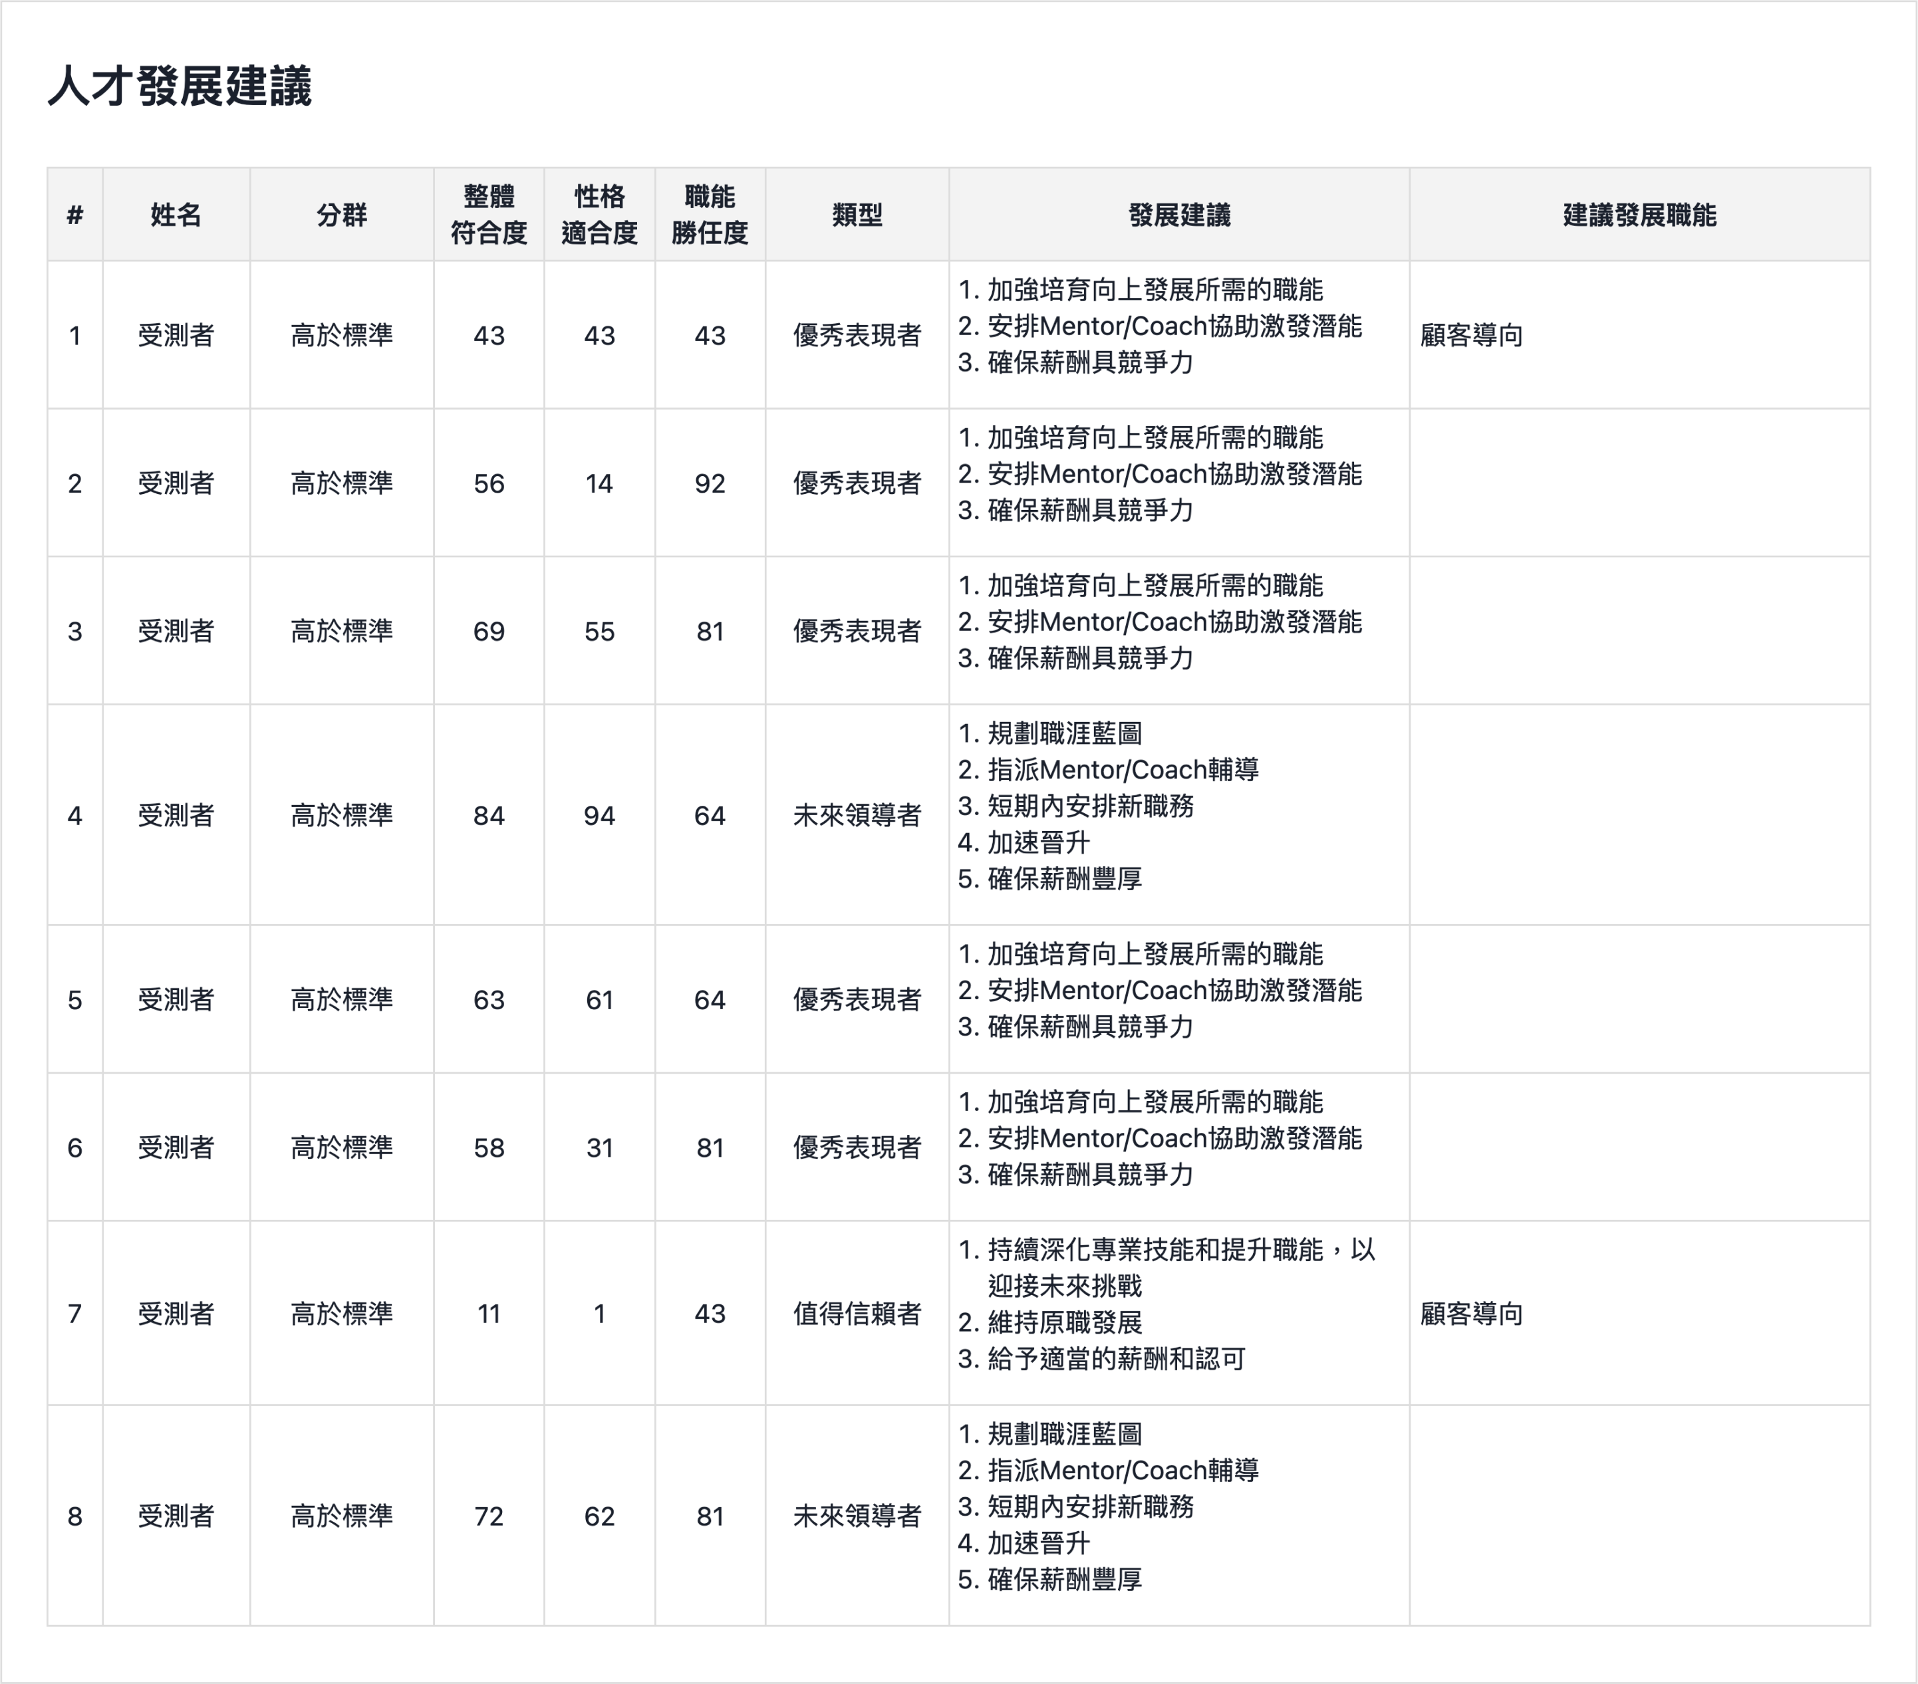Click personality score 61 in row 5
This screenshot has height=1684, width=1918.
point(600,1000)
